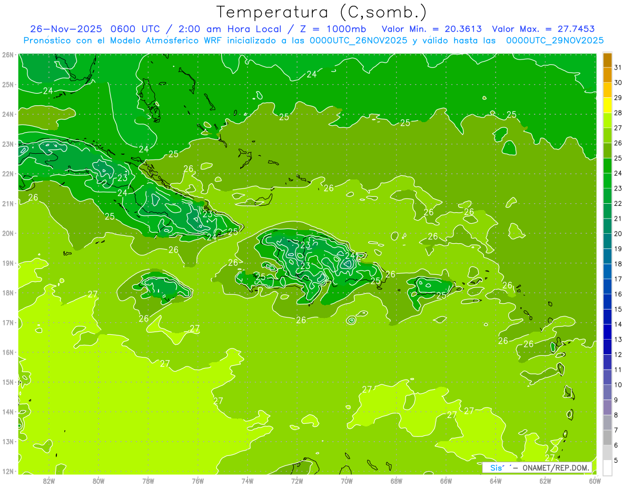The height and width of the screenshot is (488, 632).
Task: Pick the orange legend swatch between 30 and 31
Action: point(607,75)
